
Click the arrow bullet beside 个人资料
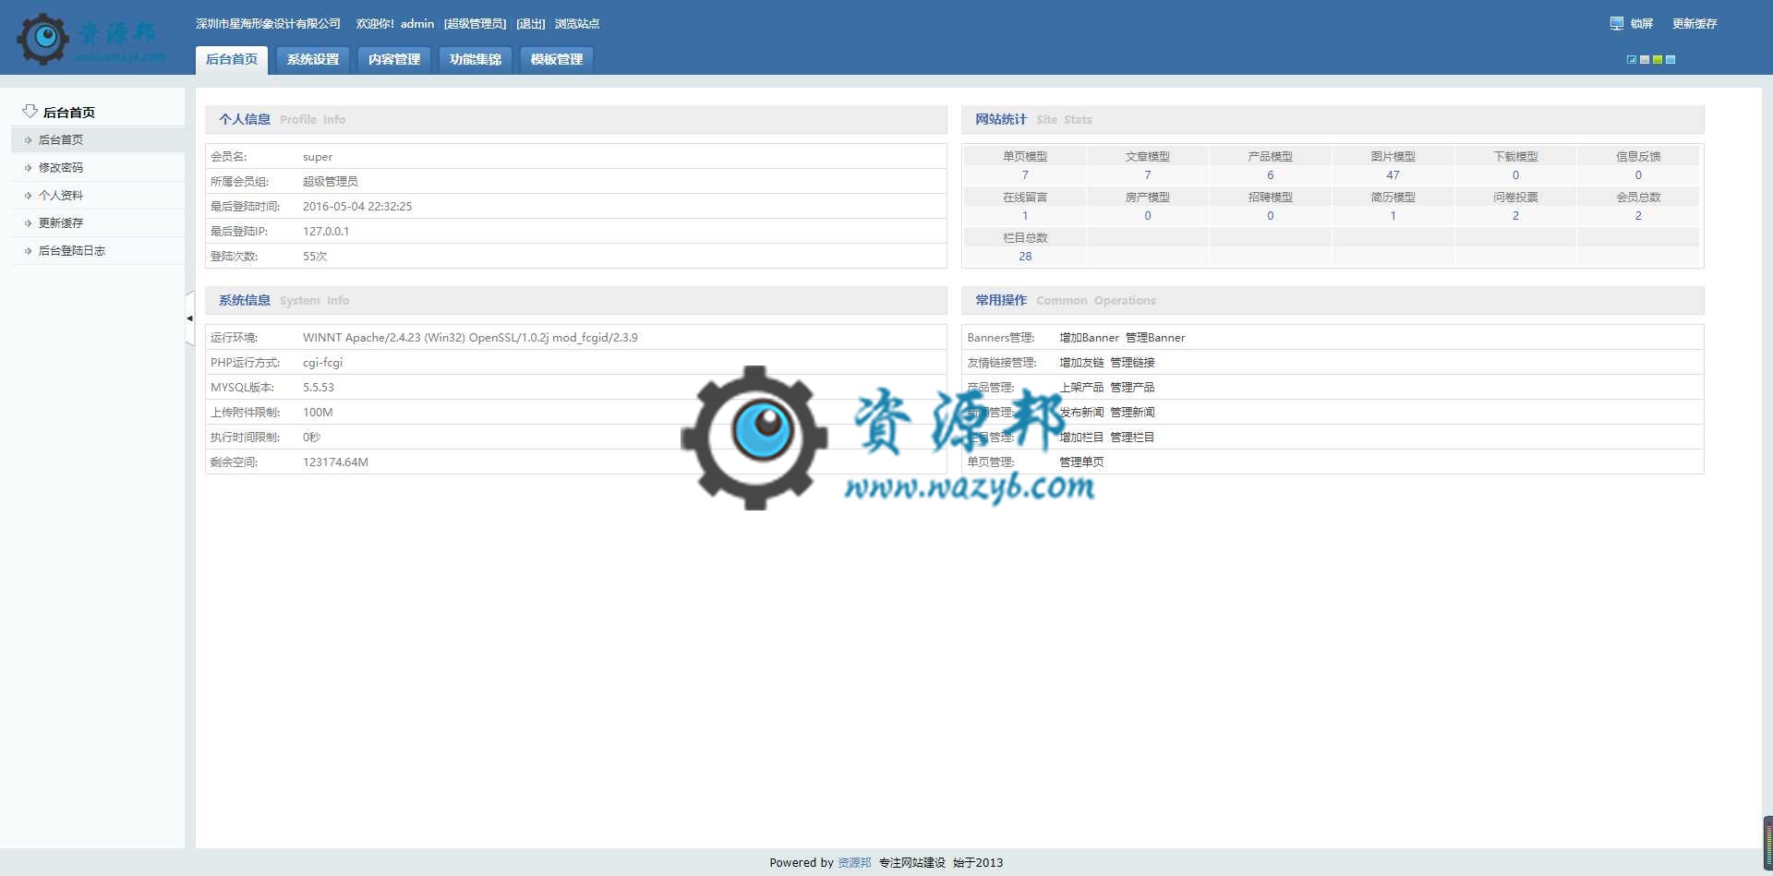(x=29, y=196)
